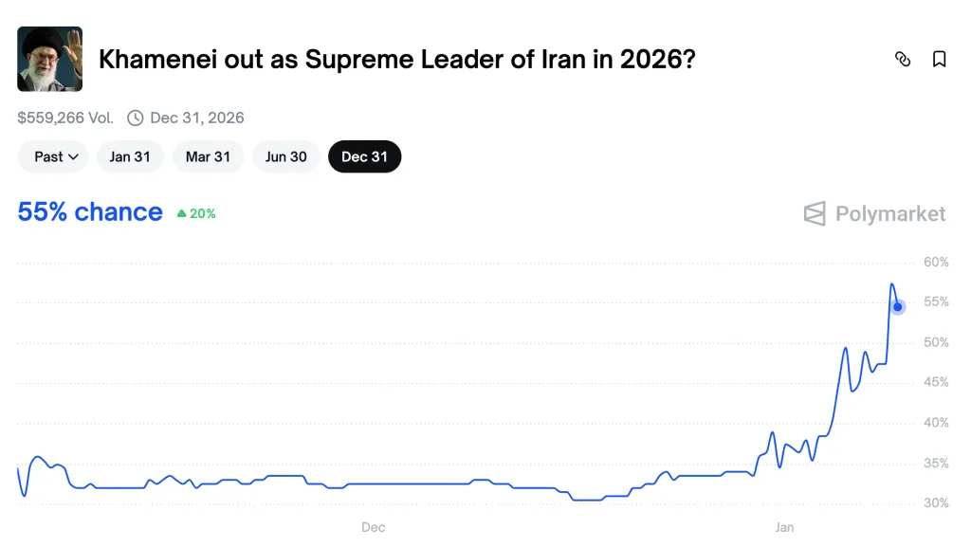Click the green up-triangle change indicator
The height and width of the screenshot is (547, 971).
[181, 213]
